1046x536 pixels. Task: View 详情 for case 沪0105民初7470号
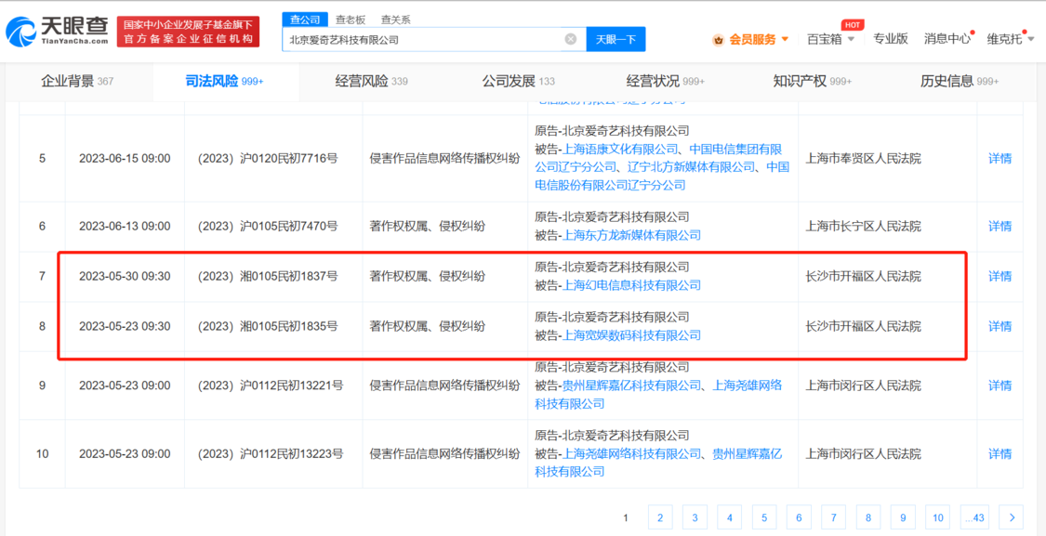tap(1000, 226)
